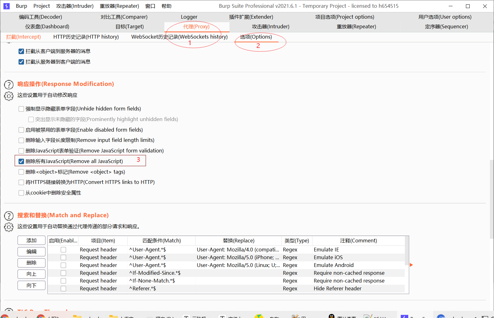
Task: Toggle intercept server-to-client messages checkbox
Action: click(x=21, y=62)
